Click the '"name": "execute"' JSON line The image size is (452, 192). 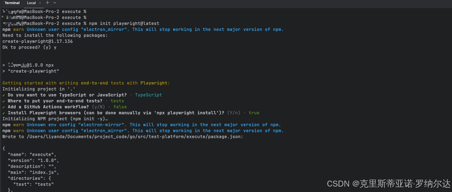[32, 155]
